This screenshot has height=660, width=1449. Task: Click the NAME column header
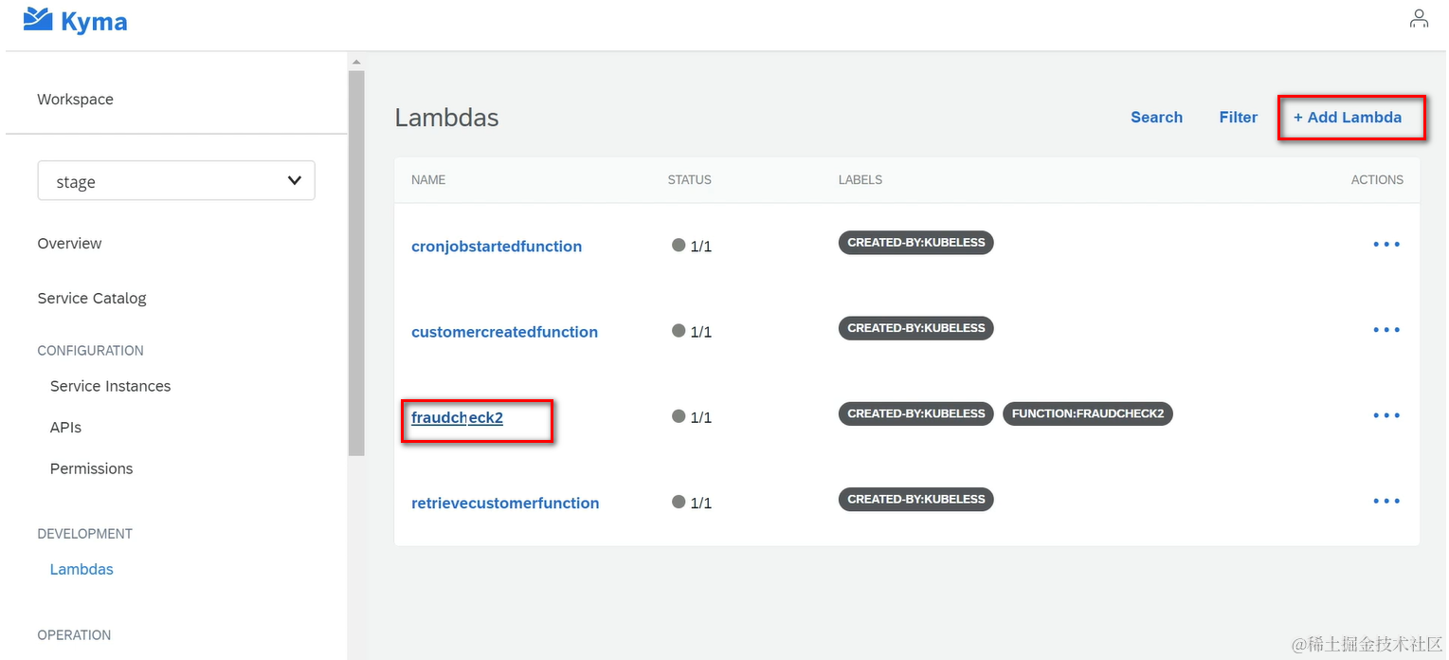pyautogui.click(x=428, y=179)
